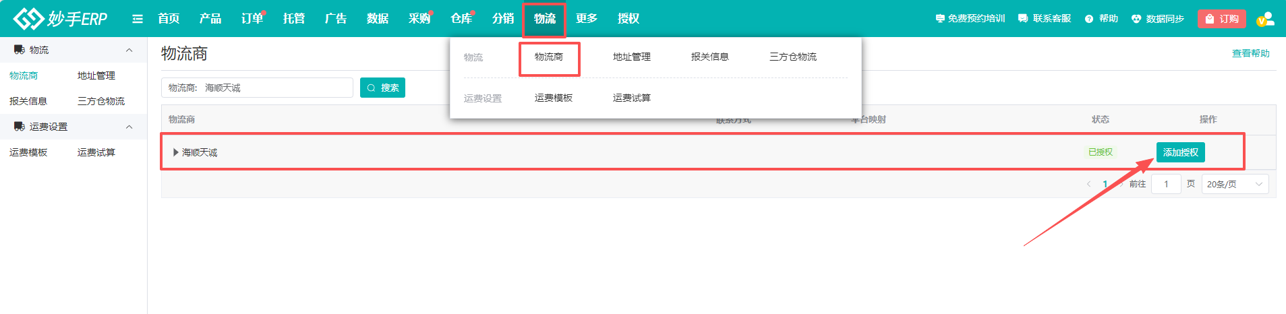
Task: Choose 运费试算 in the dropdown menu
Action: coord(632,98)
